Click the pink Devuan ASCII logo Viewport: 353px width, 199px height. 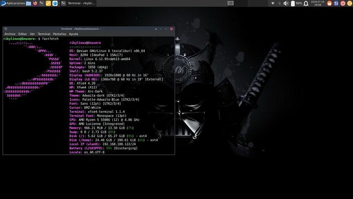click(x=33, y=71)
